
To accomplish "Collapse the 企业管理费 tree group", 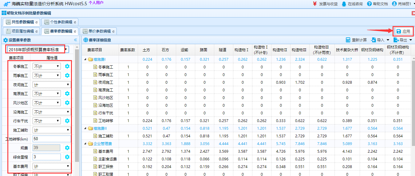I will (x=85, y=143).
